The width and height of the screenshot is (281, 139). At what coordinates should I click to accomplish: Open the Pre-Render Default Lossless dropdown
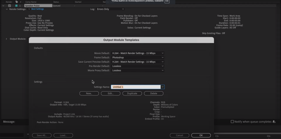tap(138, 66)
